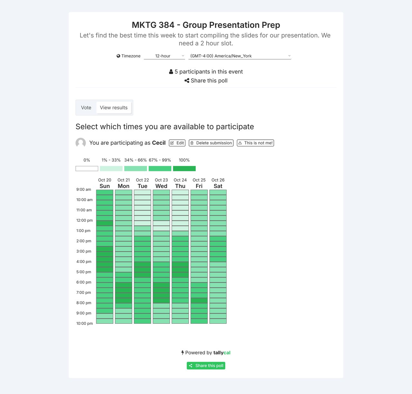Click the participants person icon

pos(171,72)
